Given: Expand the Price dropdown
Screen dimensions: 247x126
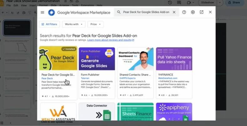Looking at the screenshot, I should (x=95, y=24).
